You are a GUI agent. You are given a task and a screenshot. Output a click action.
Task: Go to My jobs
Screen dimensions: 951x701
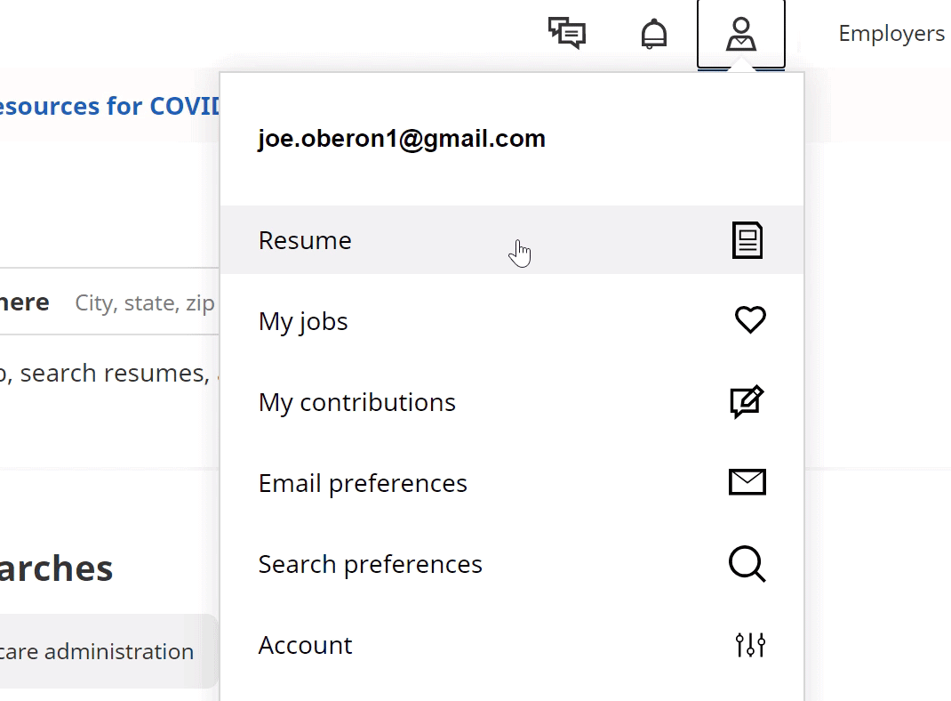click(x=303, y=321)
